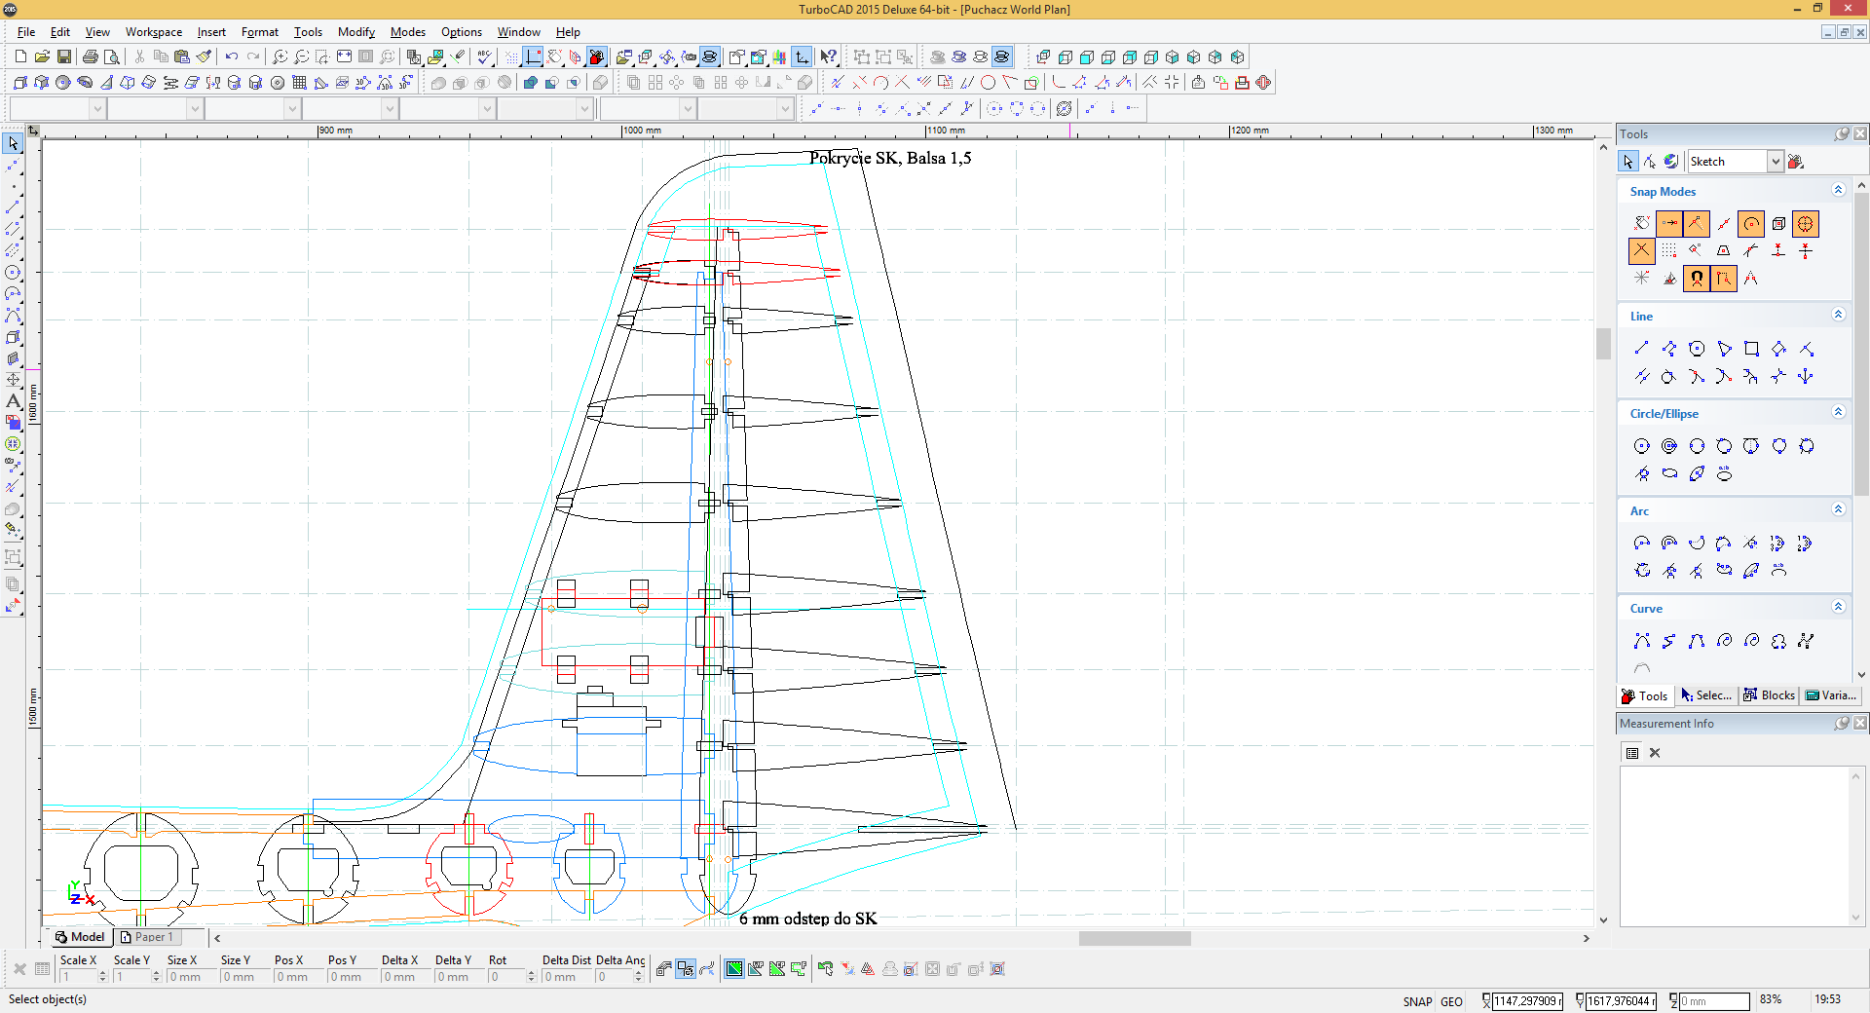Image resolution: width=1870 pixels, height=1013 pixels.
Task: Toggle SNAP in the status bar
Action: 1417,1001
